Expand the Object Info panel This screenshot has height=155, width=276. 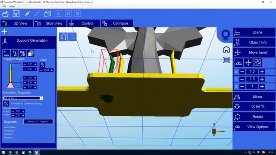point(254,43)
